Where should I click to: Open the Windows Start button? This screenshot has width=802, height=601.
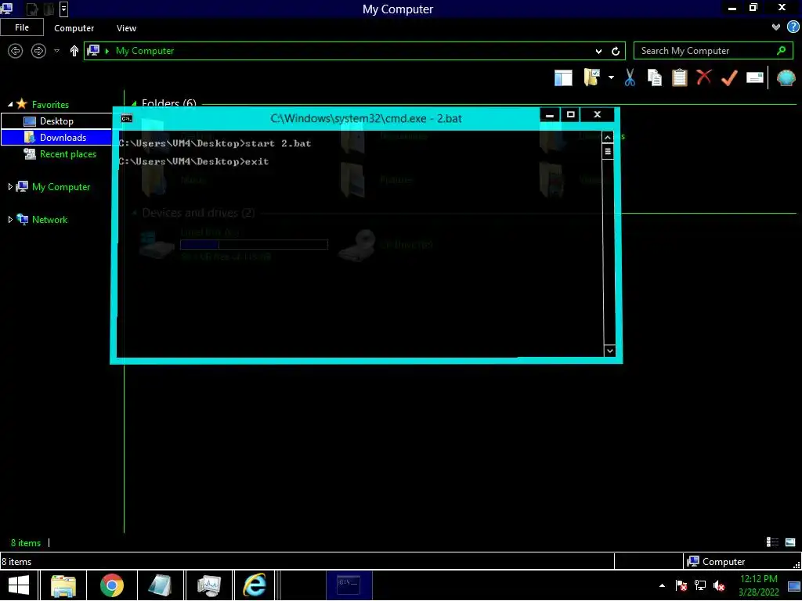pyautogui.click(x=19, y=585)
